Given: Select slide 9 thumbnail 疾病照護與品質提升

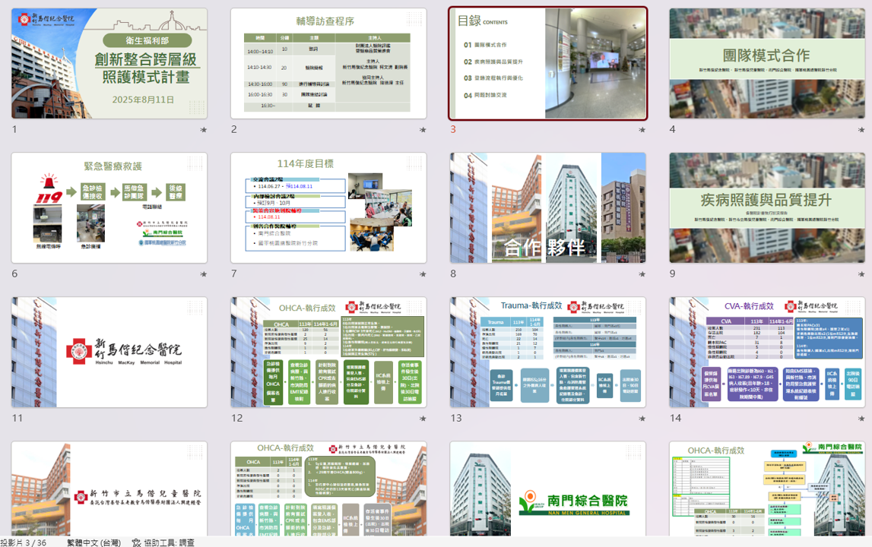Looking at the screenshot, I should (x=767, y=208).
